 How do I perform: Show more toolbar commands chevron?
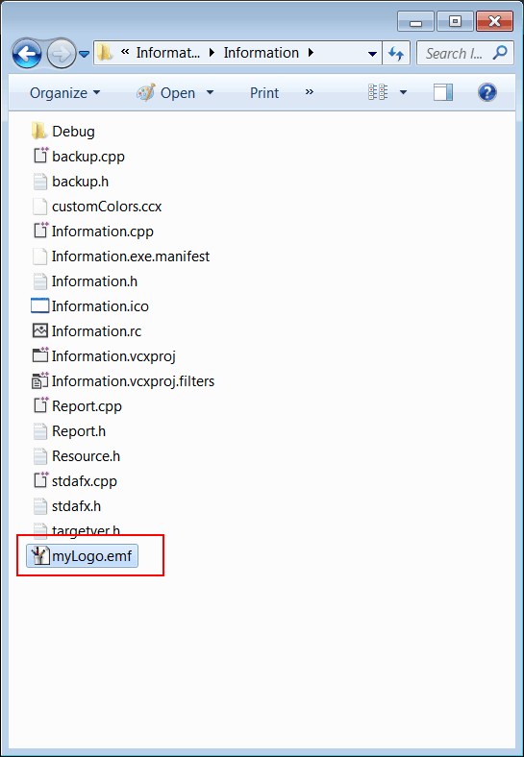tap(310, 91)
